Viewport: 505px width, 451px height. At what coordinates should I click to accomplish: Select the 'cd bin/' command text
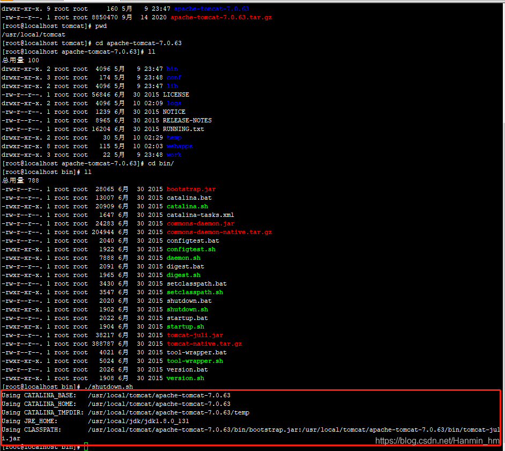pos(161,164)
